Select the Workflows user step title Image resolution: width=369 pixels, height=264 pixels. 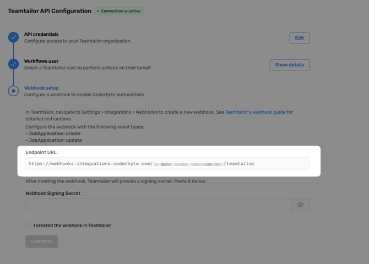tap(41, 61)
